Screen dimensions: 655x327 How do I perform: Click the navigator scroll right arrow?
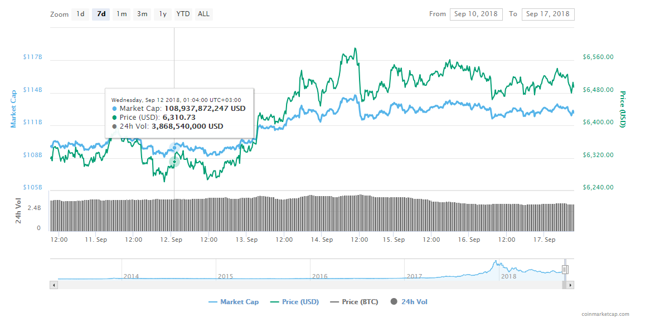[570, 285]
